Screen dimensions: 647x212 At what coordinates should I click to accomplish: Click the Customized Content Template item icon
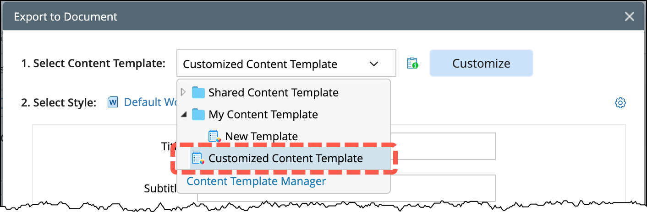[198, 159]
